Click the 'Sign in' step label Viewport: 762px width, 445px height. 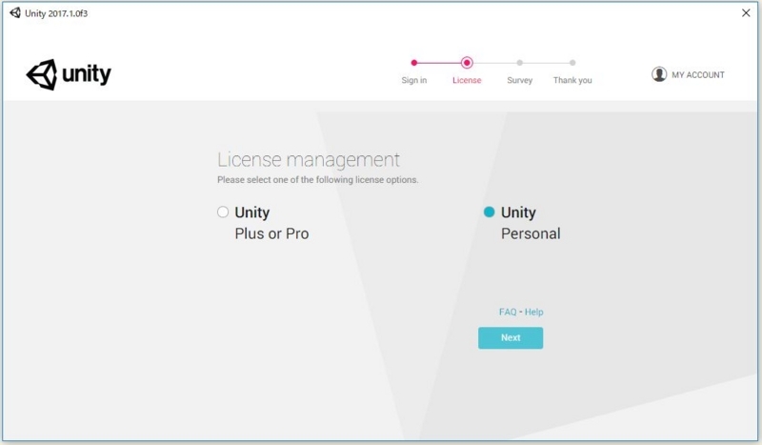tap(414, 80)
